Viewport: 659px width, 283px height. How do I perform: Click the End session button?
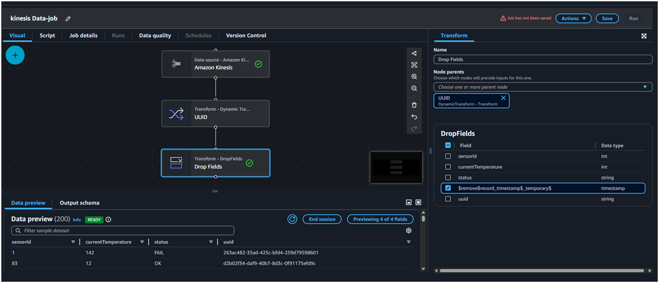pos(322,219)
